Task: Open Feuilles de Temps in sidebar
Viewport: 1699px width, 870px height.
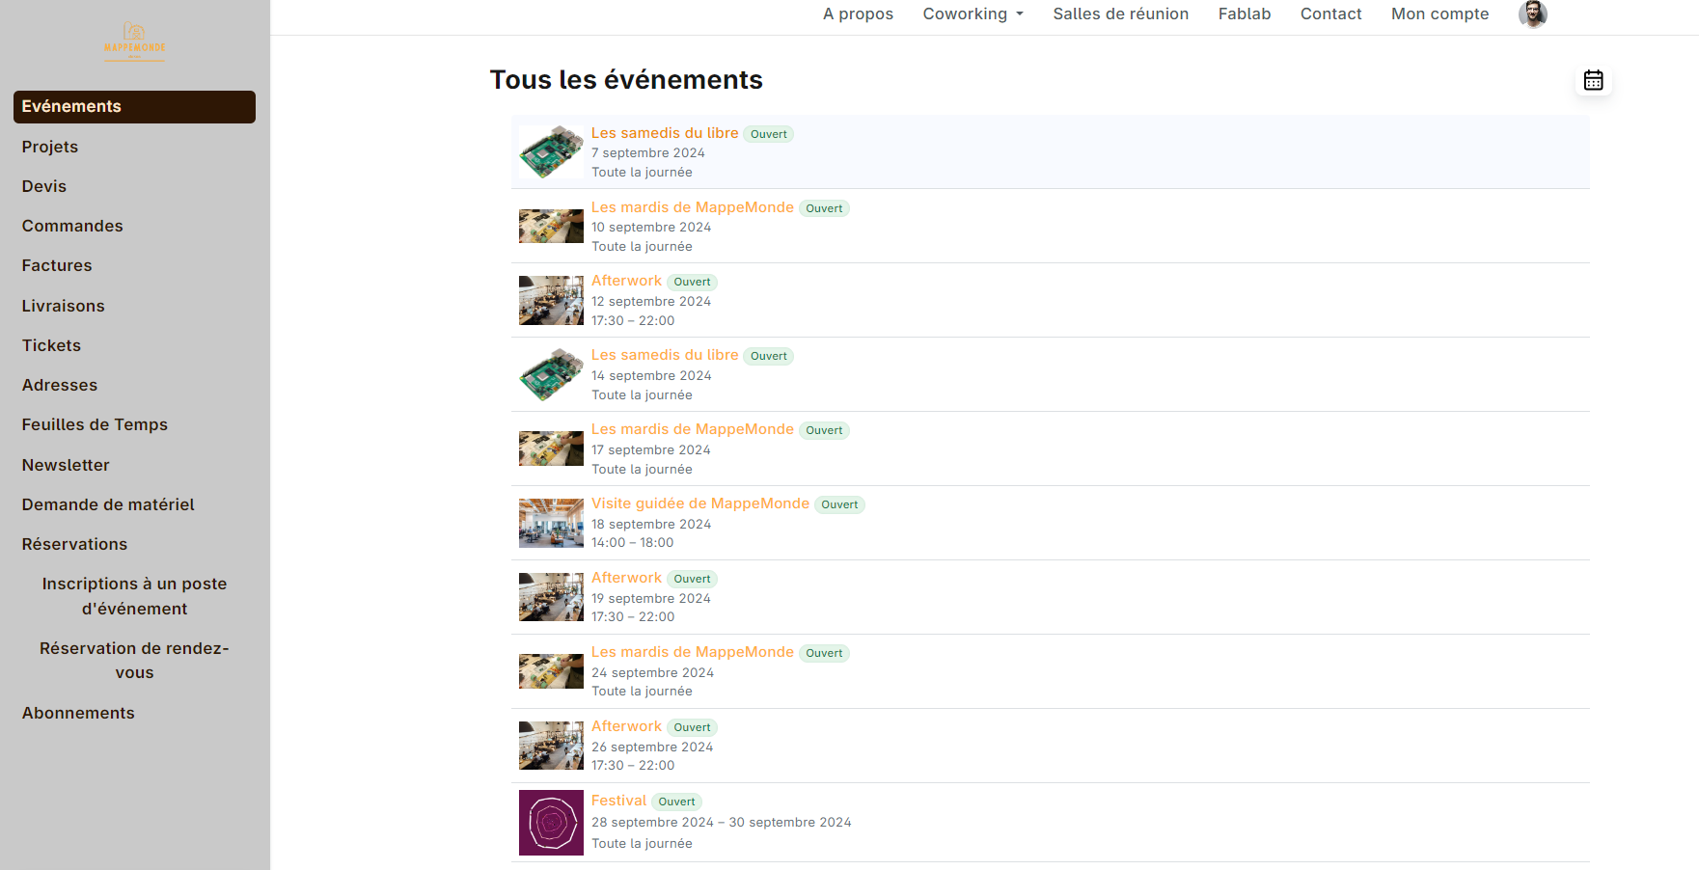Action: [x=95, y=424]
